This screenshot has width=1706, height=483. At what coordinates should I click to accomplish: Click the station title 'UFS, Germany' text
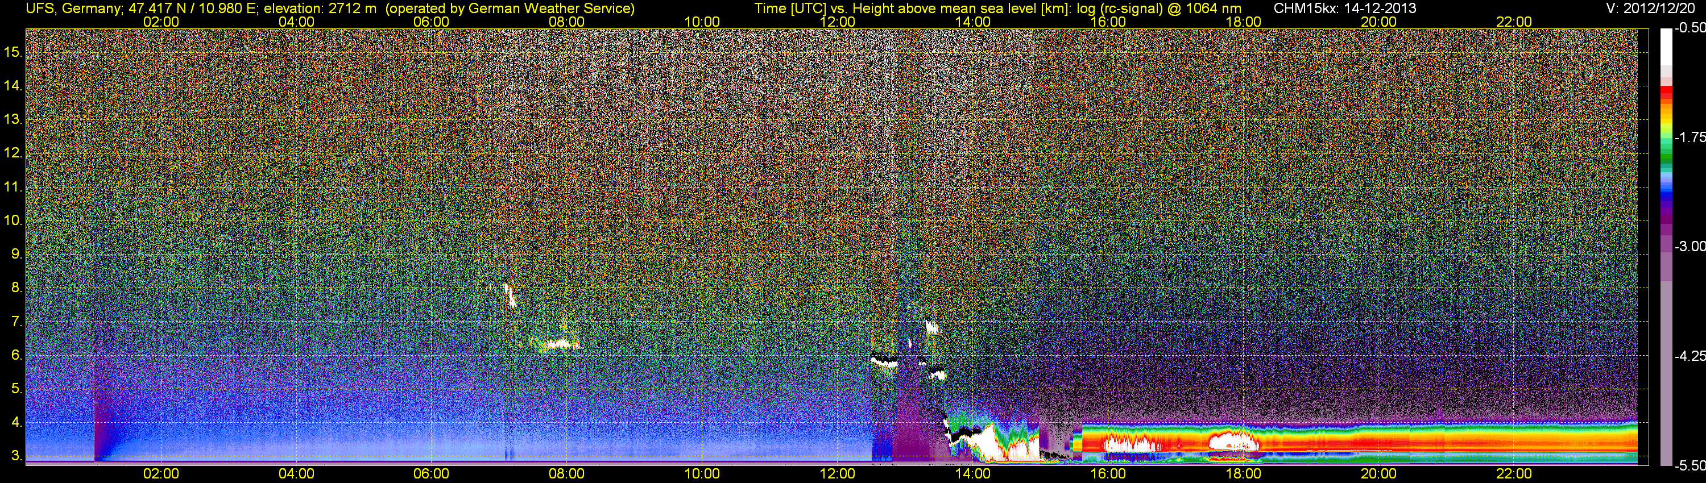pyautogui.click(x=73, y=9)
